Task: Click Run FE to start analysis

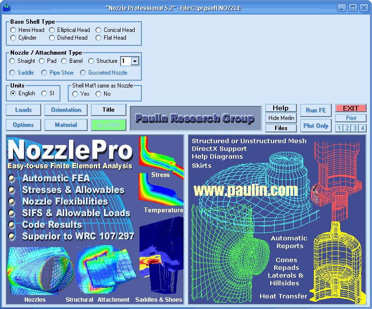Action: 316,110
